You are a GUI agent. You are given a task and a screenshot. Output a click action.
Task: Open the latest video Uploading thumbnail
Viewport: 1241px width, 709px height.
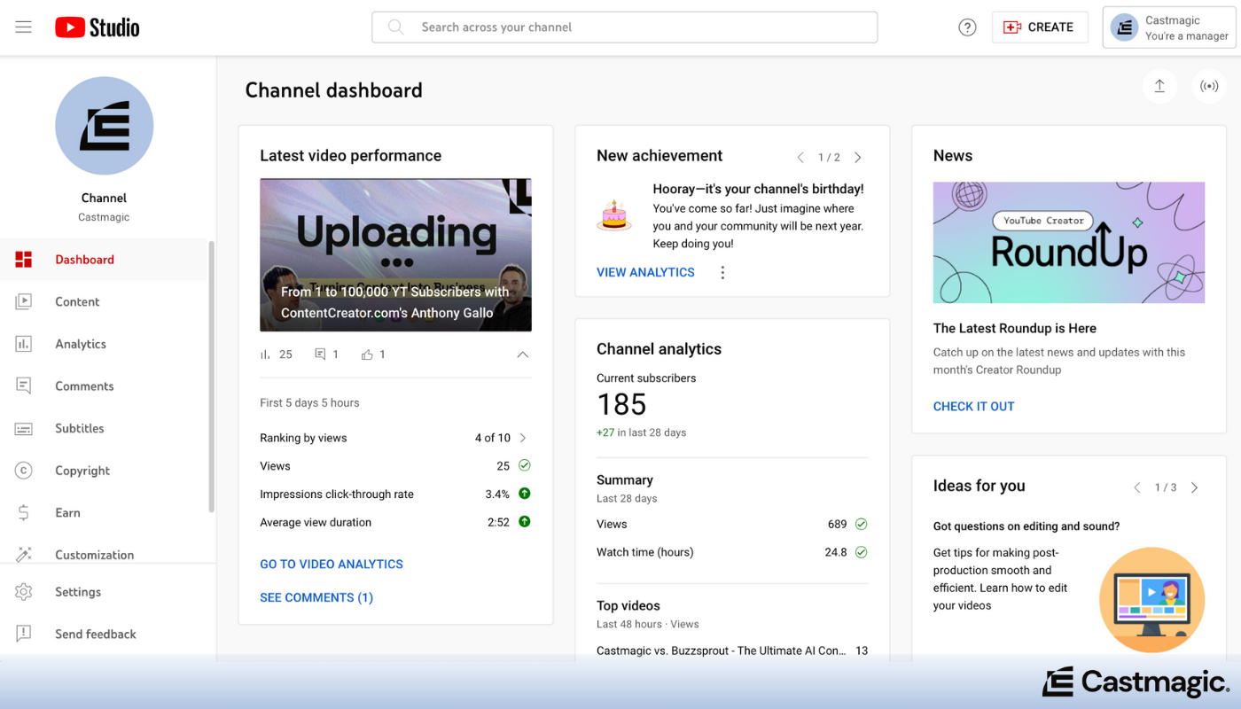pyautogui.click(x=395, y=254)
